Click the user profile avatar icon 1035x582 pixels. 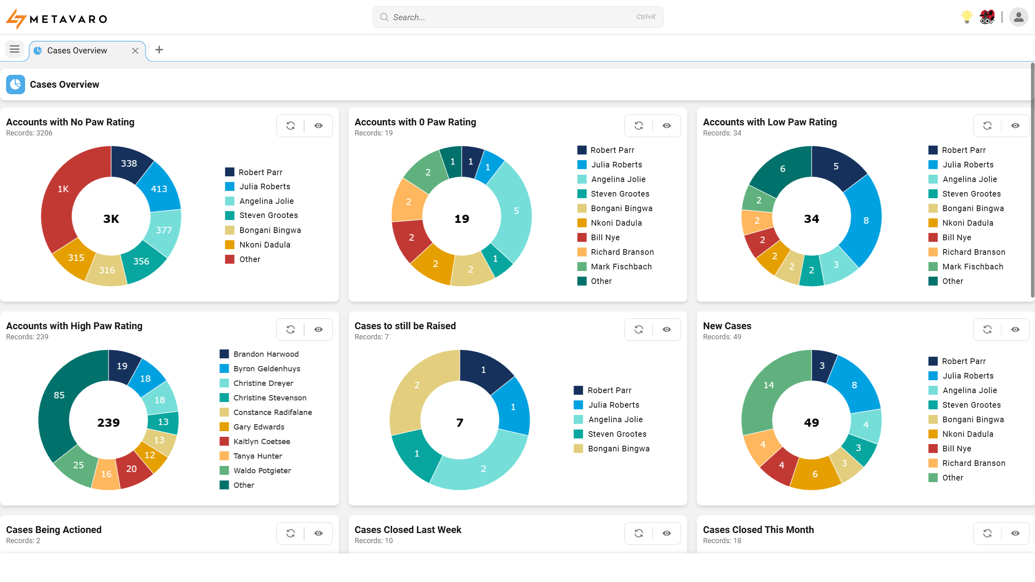(1018, 17)
